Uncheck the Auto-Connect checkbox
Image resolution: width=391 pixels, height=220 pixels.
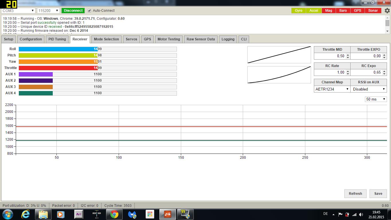click(x=89, y=11)
